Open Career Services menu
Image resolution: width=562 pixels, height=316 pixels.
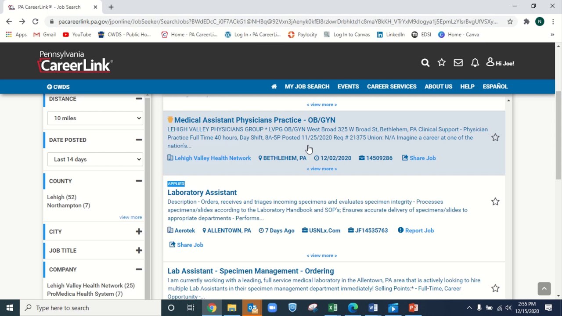[392, 86]
